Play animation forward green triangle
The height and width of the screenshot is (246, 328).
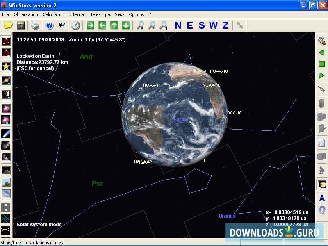coord(322,75)
